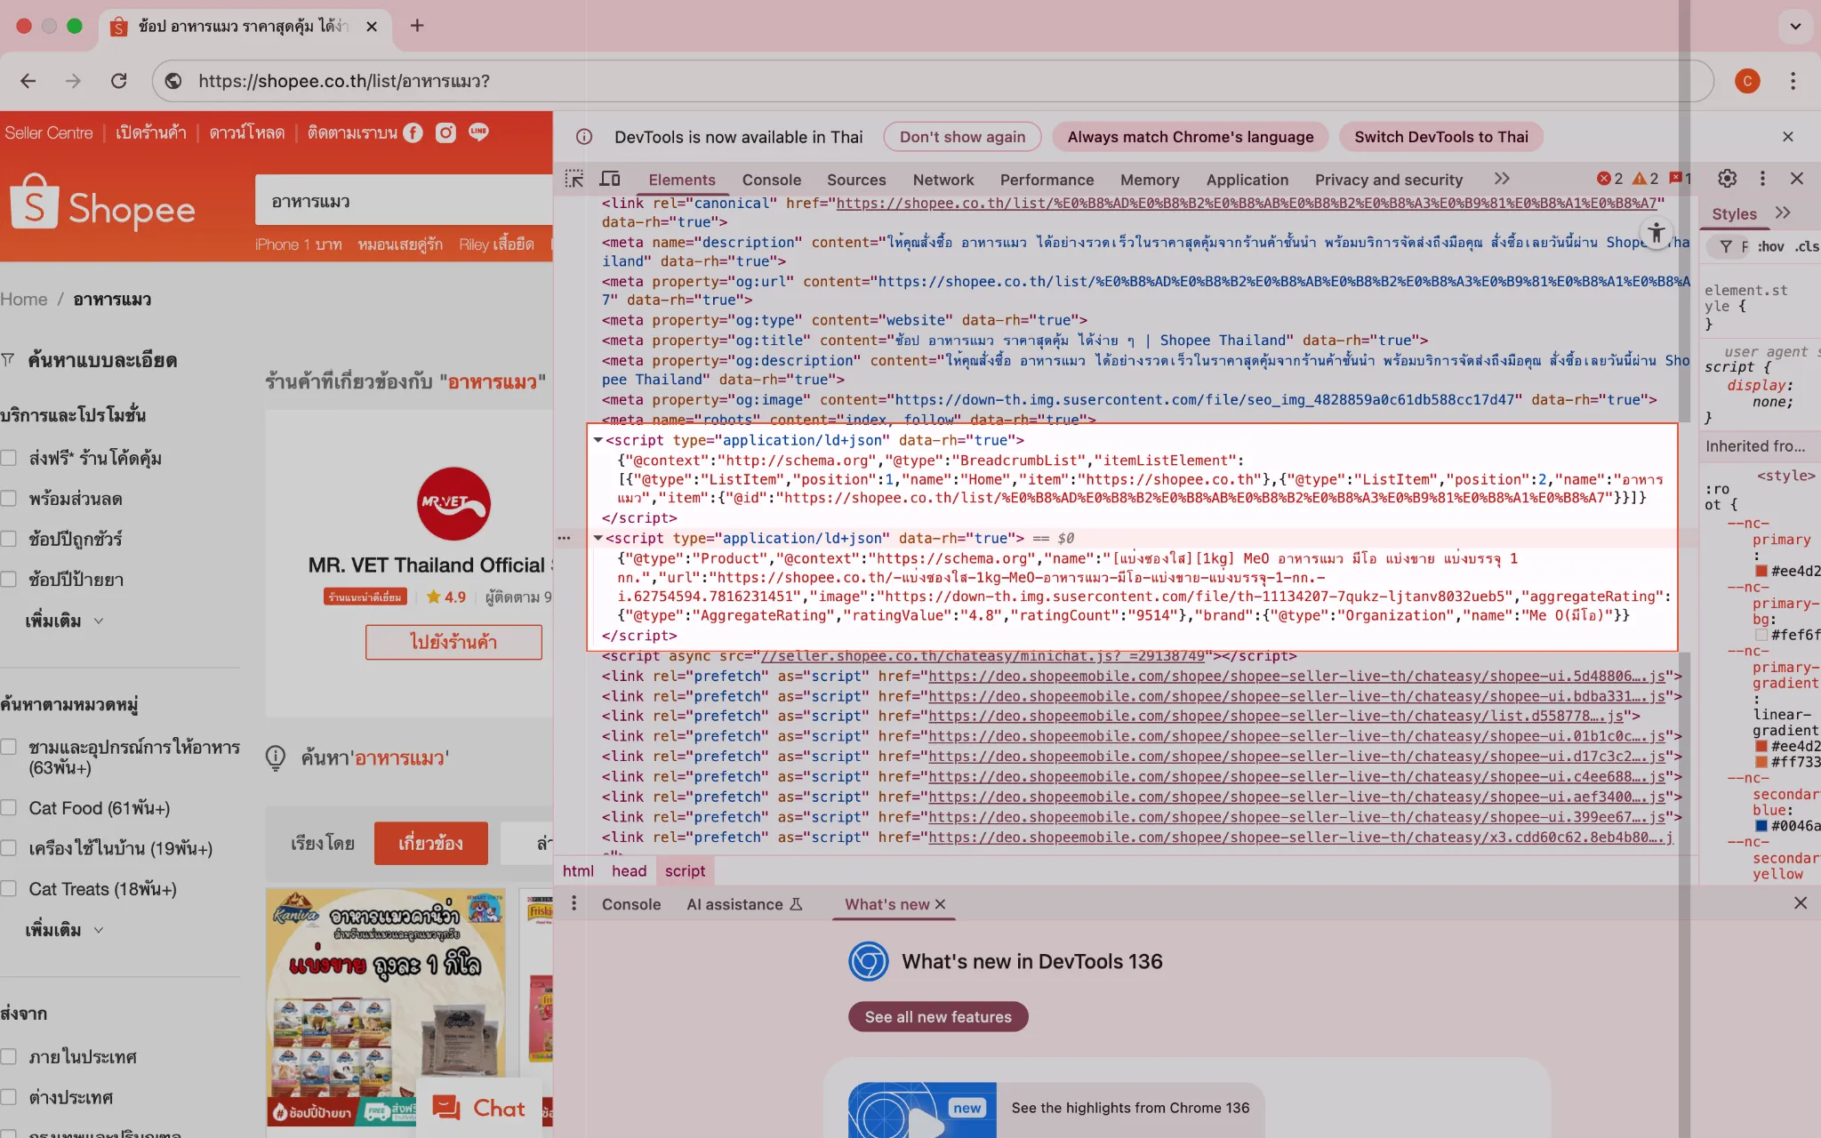Click the browser address bar
This screenshot has width=1821, height=1138.
tap(934, 81)
